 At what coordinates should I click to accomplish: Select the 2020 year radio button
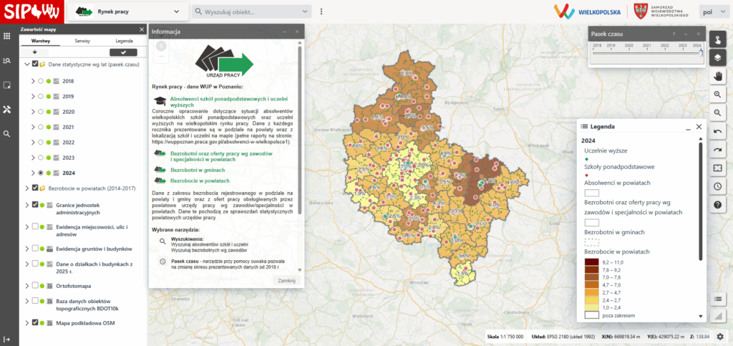pyautogui.click(x=41, y=112)
